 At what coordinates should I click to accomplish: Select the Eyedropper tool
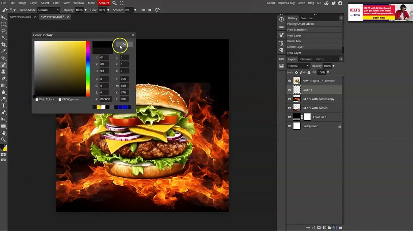[4, 51]
